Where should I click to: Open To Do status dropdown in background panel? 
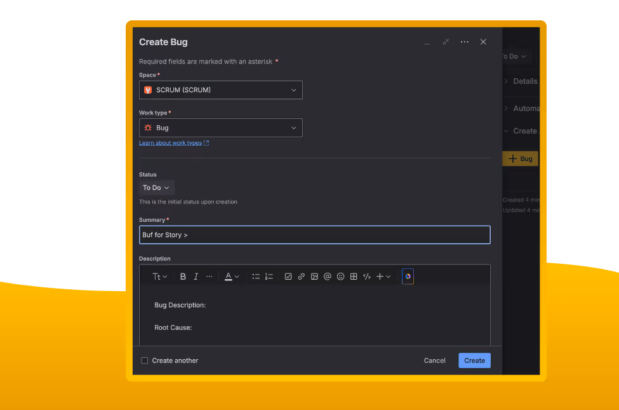(514, 57)
